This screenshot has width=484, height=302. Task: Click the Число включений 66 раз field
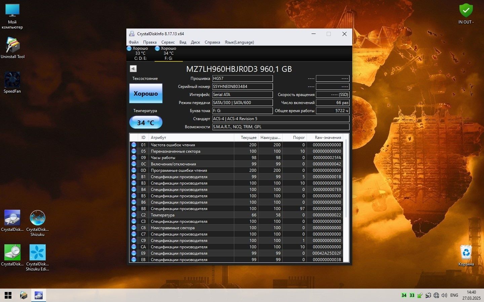pos(333,103)
